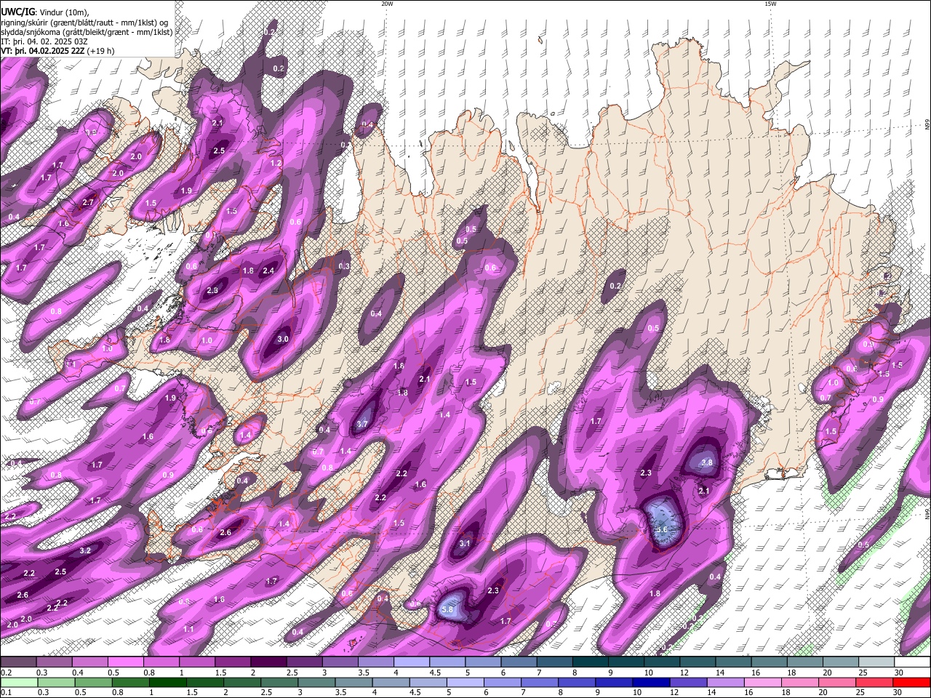Screen dimensions: 931x698
Task: Click the 64N latitude label
Action: pyautogui.click(x=927, y=513)
